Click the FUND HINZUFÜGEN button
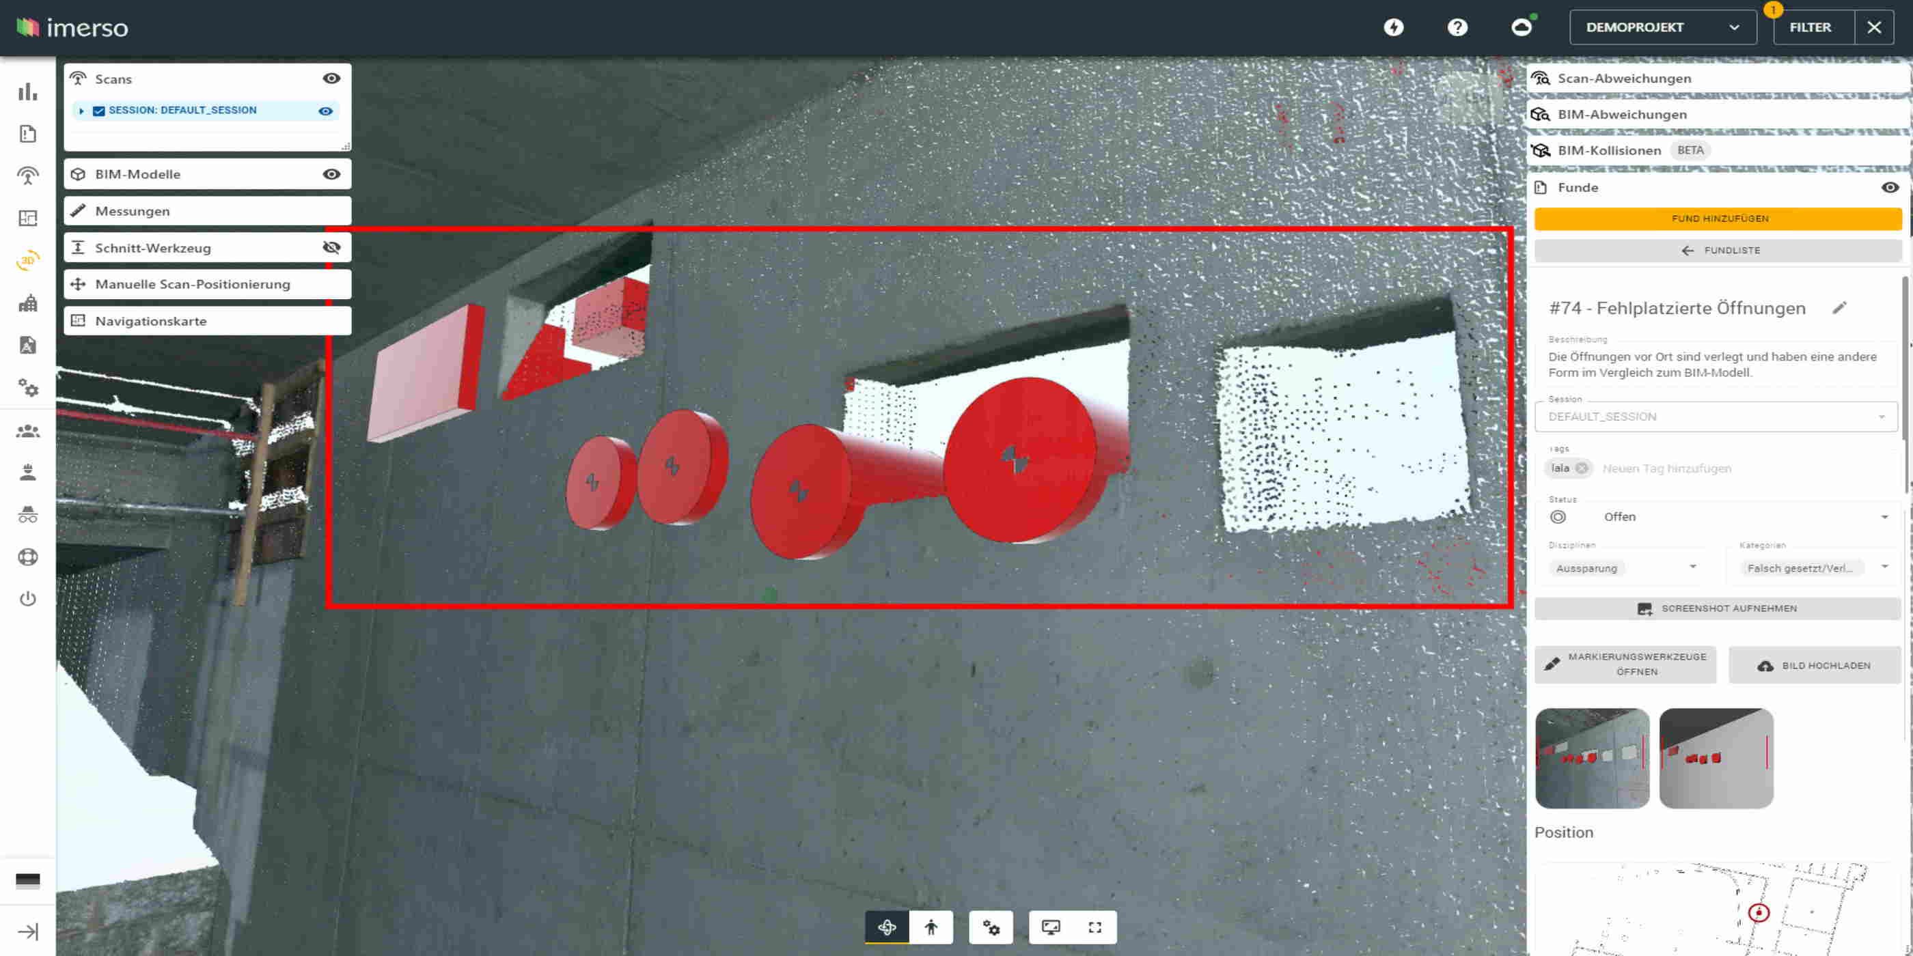Screen dimensions: 1913x956 [x=1717, y=219]
